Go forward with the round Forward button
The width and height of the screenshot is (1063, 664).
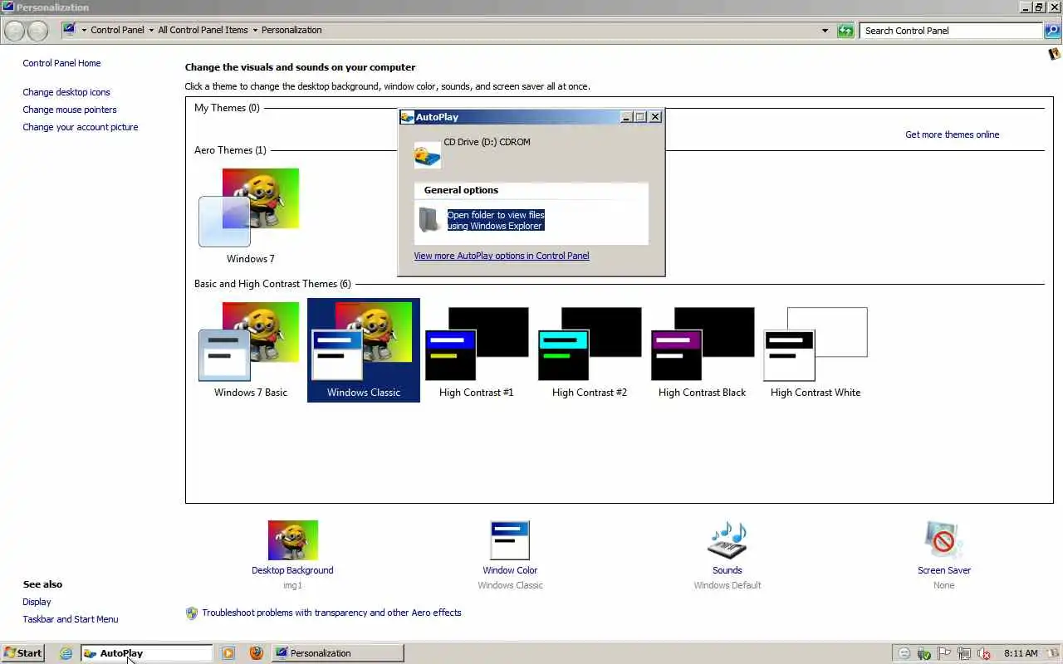(x=37, y=31)
